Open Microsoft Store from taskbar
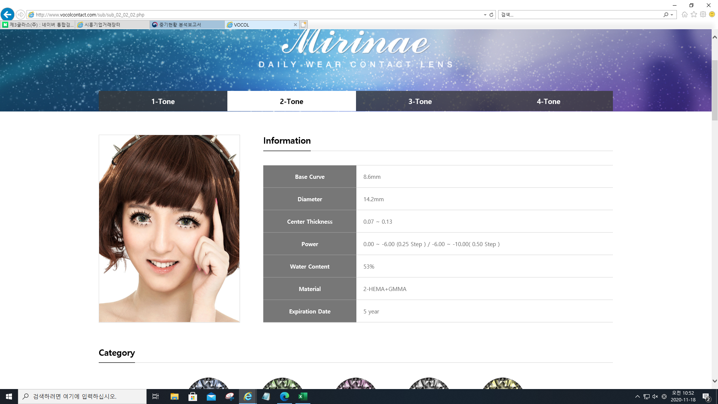The image size is (718, 404). point(193,397)
